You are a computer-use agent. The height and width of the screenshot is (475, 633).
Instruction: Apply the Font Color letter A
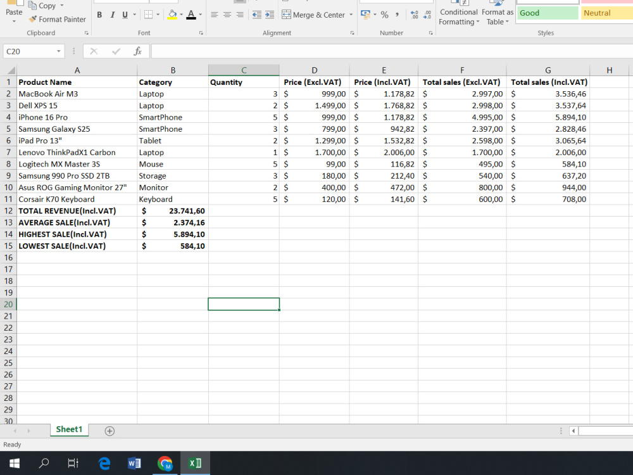(191, 15)
